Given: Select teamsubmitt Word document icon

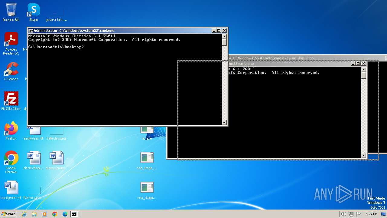Looking at the screenshot, I should (x=56, y=160).
